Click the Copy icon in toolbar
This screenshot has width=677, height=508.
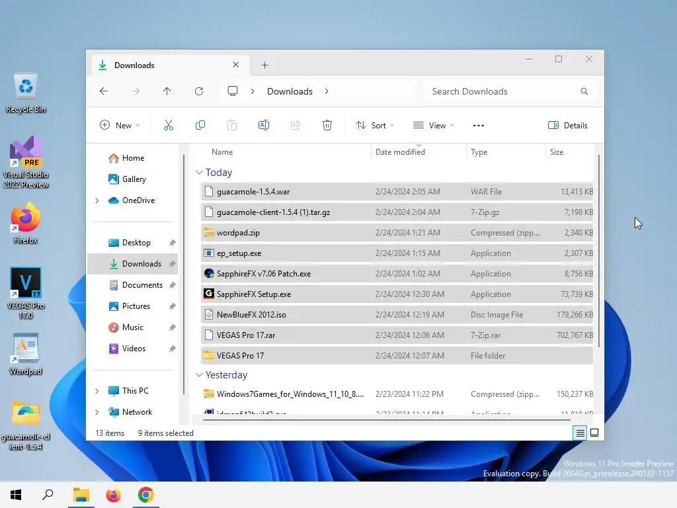(200, 125)
